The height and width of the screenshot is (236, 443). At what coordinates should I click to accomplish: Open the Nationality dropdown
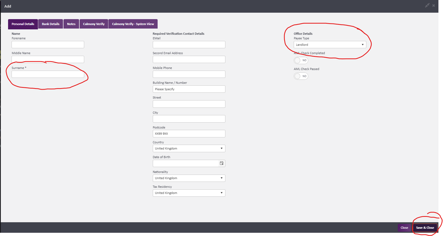pyautogui.click(x=189, y=178)
